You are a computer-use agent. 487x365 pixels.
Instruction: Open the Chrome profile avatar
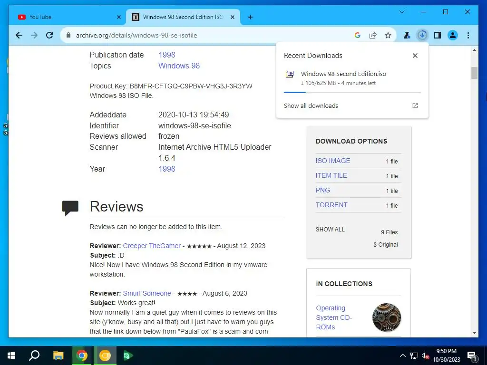tap(453, 35)
